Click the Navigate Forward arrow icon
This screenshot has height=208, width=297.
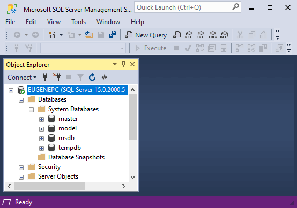[x=35, y=35]
